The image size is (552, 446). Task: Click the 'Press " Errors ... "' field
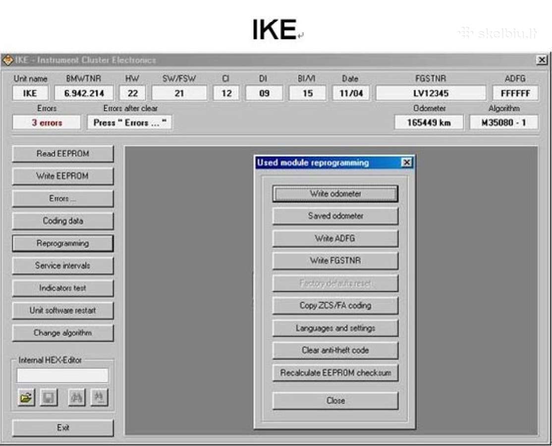click(129, 122)
